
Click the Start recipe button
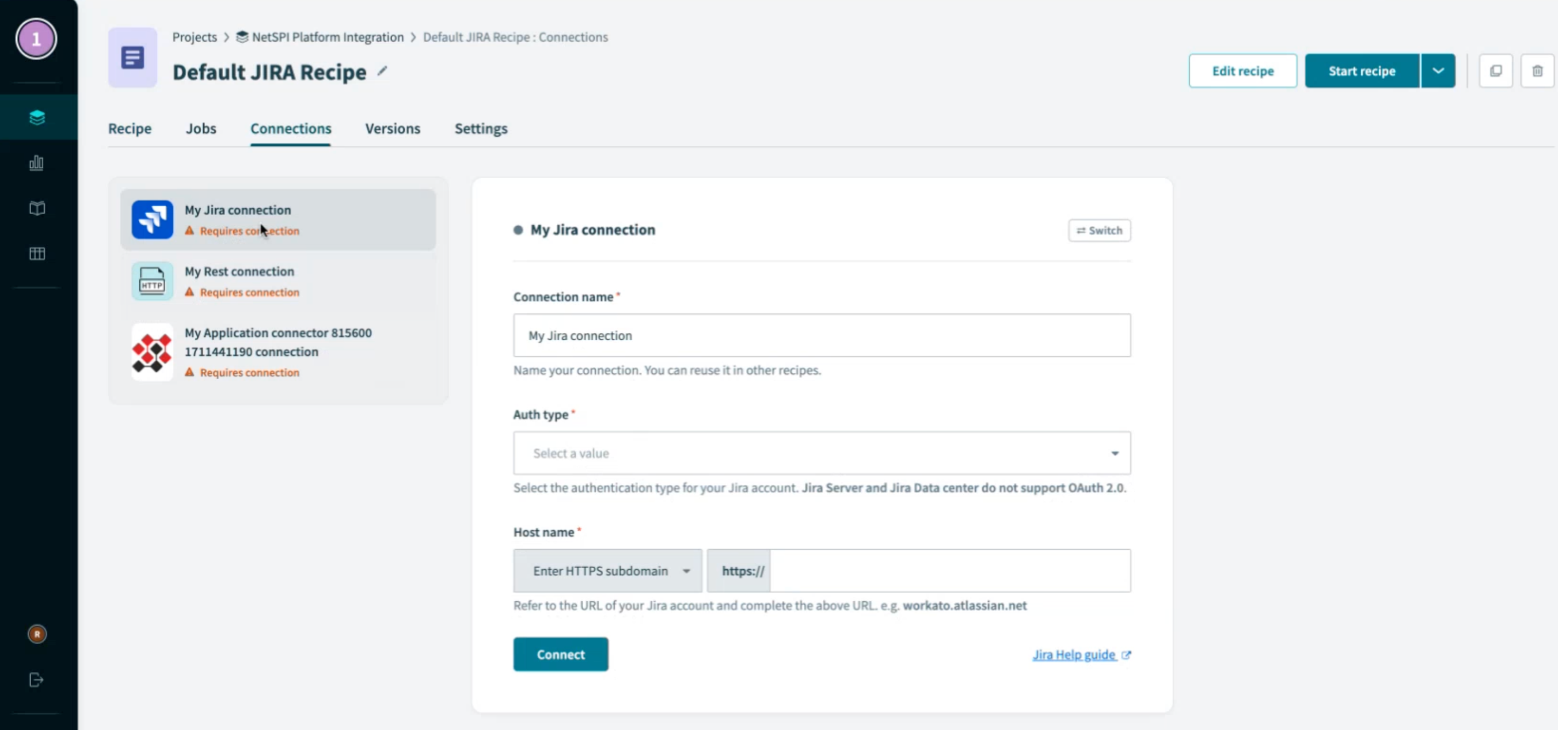(x=1362, y=71)
